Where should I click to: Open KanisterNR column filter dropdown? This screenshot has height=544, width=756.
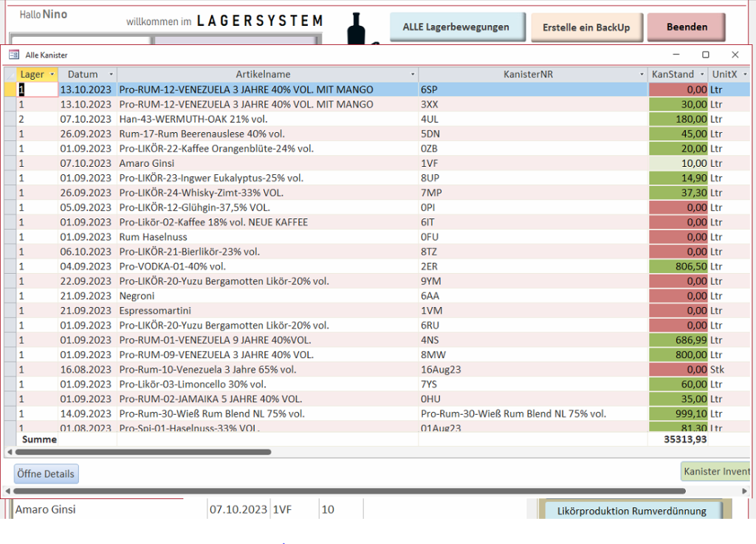[x=642, y=75]
